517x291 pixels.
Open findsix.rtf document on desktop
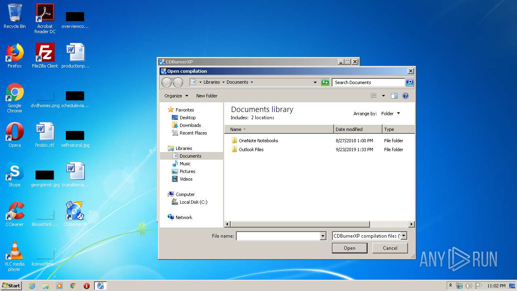45,135
